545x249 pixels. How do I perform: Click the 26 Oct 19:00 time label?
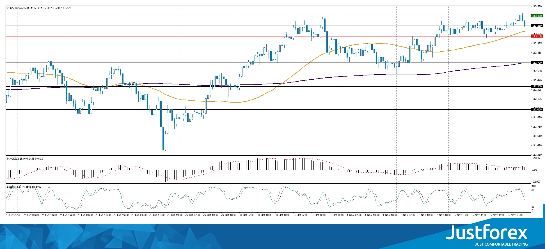click(x=175, y=215)
